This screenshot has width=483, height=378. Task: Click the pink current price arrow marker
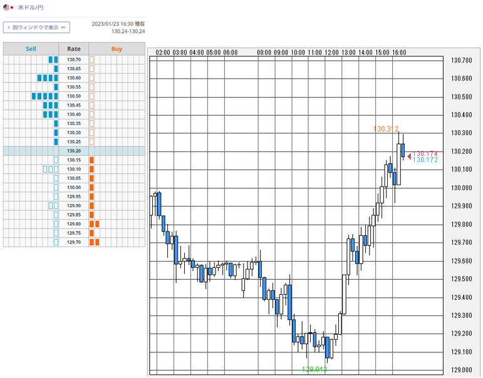(x=409, y=156)
